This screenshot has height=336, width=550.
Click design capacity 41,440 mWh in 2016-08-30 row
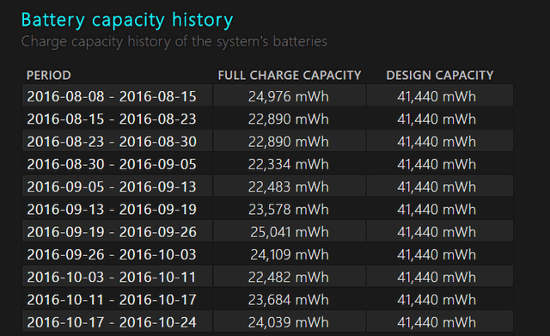pos(437,164)
